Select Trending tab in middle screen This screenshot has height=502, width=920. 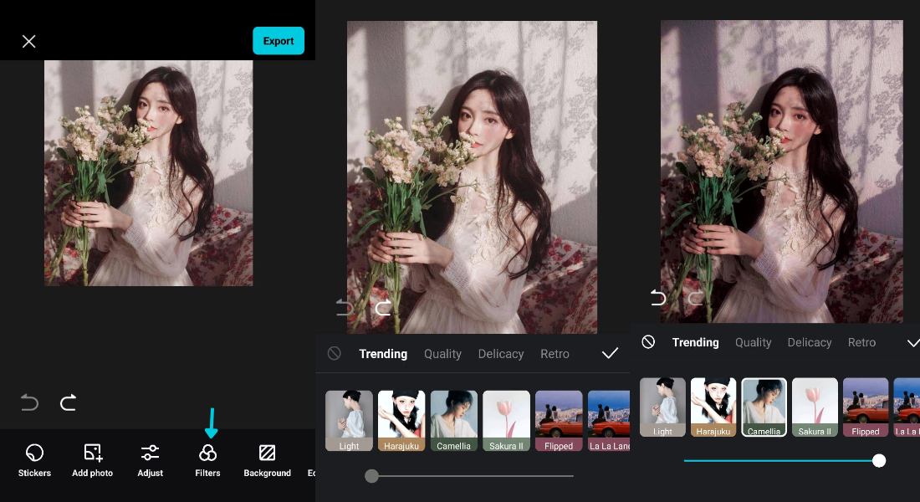click(x=383, y=354)
